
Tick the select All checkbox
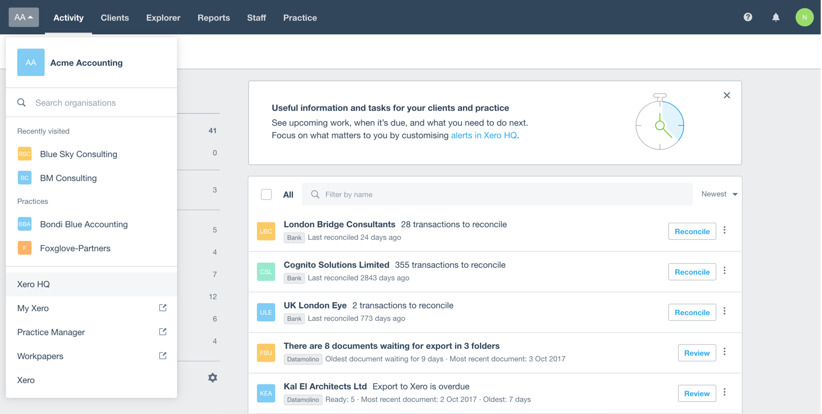266,195
